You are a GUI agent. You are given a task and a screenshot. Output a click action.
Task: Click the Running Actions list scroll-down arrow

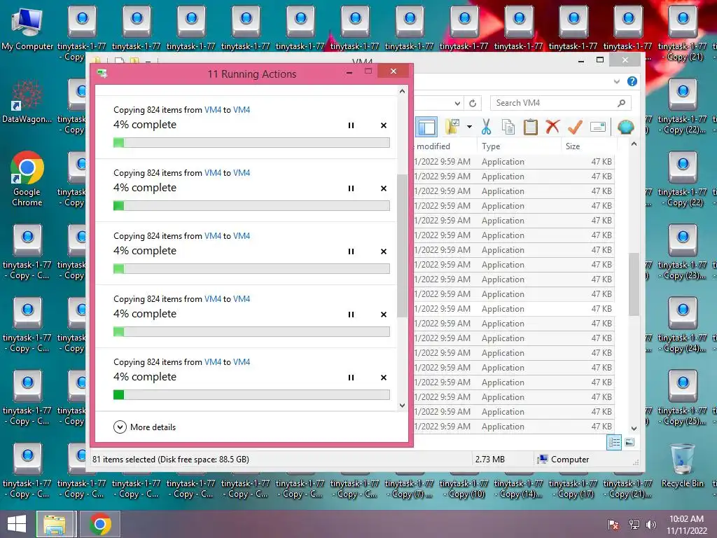click(x=402, y=406)
